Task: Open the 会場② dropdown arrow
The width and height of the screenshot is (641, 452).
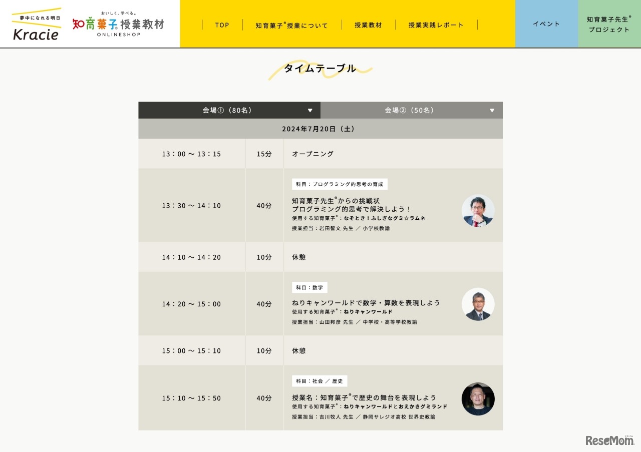Action: 492,110
